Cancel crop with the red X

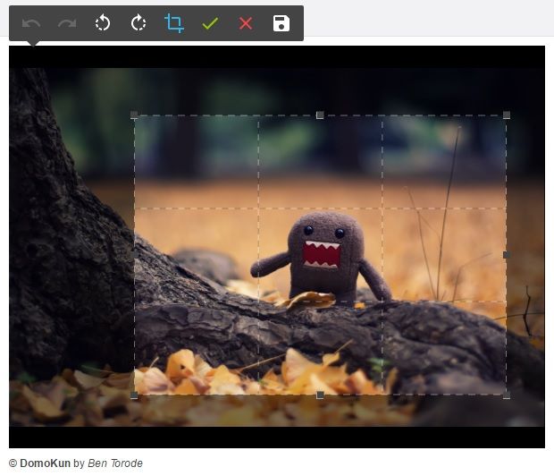pos(246,23)
